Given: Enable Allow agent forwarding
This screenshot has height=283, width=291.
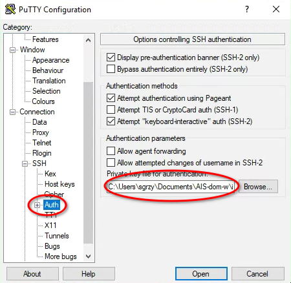Looking at the screenshot, I should (x=111, y=151).
